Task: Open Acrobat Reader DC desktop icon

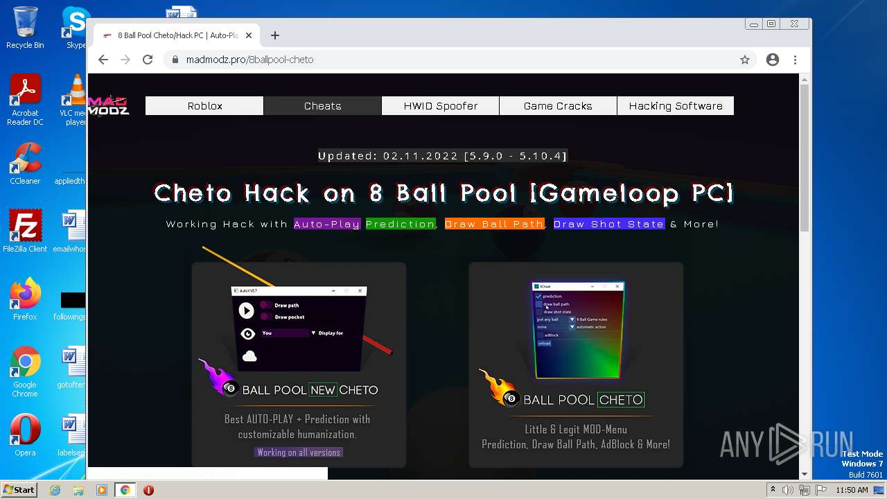Action: pyautogui.click(x=25, y=100)
